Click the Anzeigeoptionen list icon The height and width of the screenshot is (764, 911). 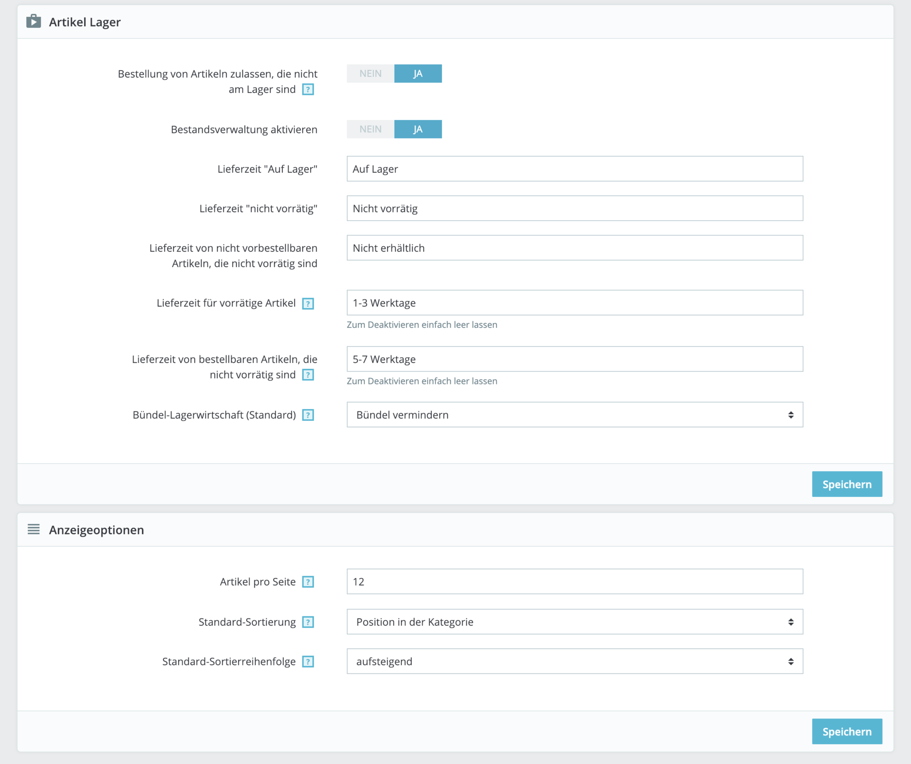33,529
